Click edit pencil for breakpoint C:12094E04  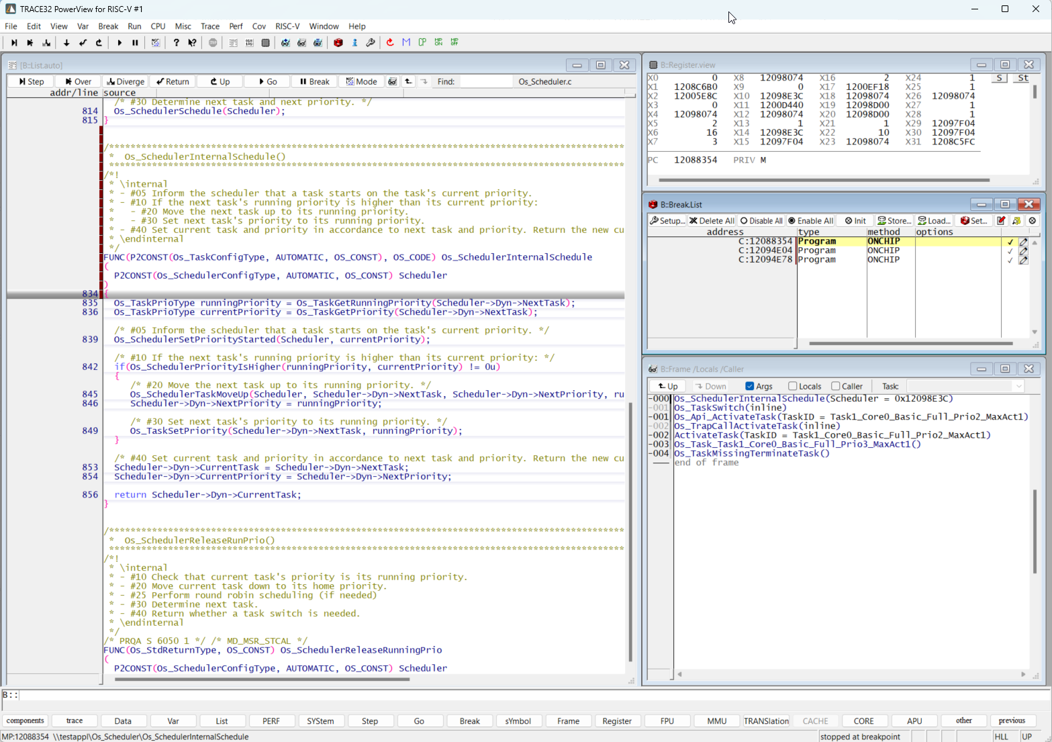(1023, 250)
